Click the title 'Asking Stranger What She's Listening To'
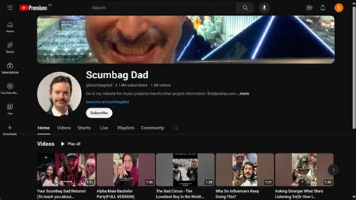The width and height of the screenshot is (356, 200). 299,194
